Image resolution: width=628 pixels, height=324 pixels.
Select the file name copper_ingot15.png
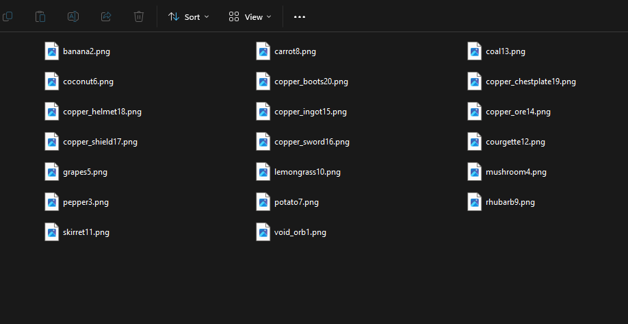pyautogui.click(x=311, y=112)
